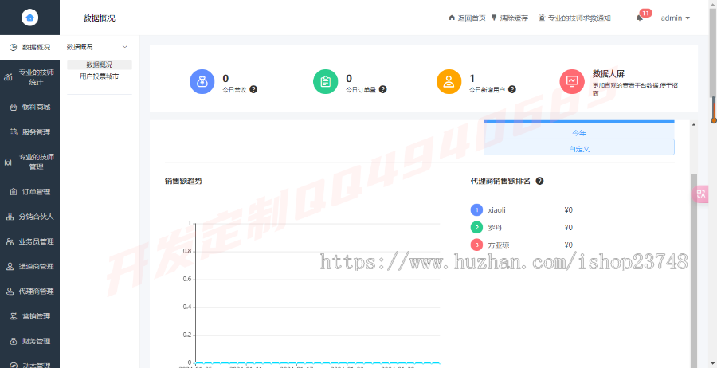Click the 销售额趋势 chart heading
The height and width of the screenshot is (368, 717).
(183, 181)
